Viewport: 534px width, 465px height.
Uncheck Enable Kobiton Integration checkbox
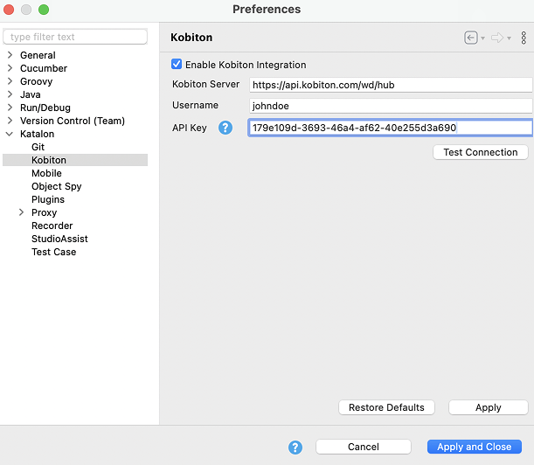coord(177,64)
